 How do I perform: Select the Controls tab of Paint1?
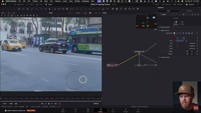point(176,23)
